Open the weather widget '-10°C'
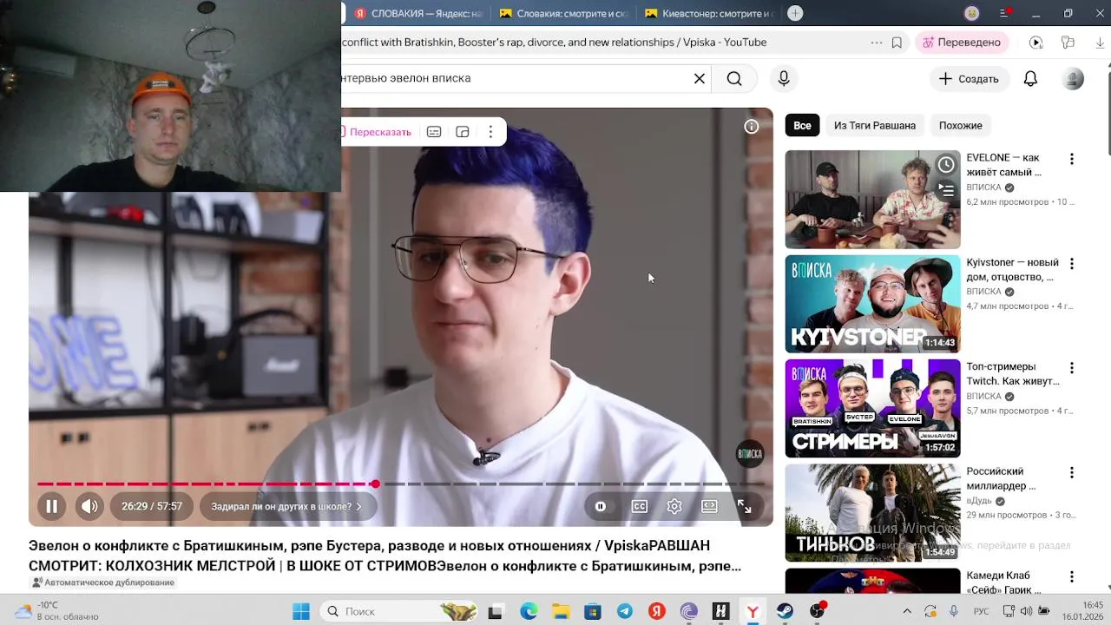The height and width of the screenshot is (625, 1111). (56, 611)
